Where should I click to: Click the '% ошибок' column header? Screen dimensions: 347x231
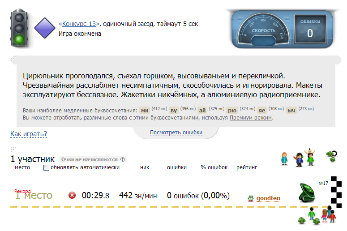tap(214, 167)
